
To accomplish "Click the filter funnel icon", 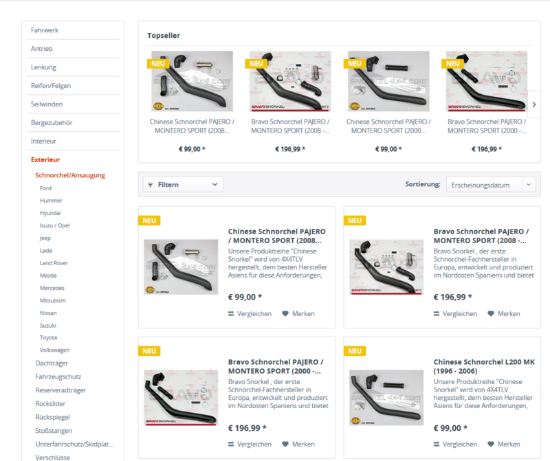I will pyautogui.click(x=151, y=185).
